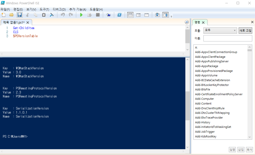Image resolution: width=255 pixels, height=155 pixels.
Task: Select Add-BitLockerKeyProtector command
Action: coord(212,85)
